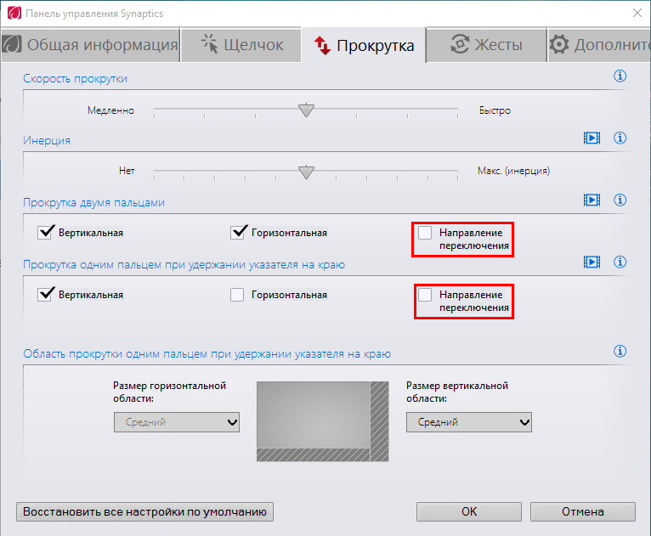The height and width of the screenshot is (536, 651).
Task: Click the Скорость прокрутки section heading
Action: click(75, 79)
